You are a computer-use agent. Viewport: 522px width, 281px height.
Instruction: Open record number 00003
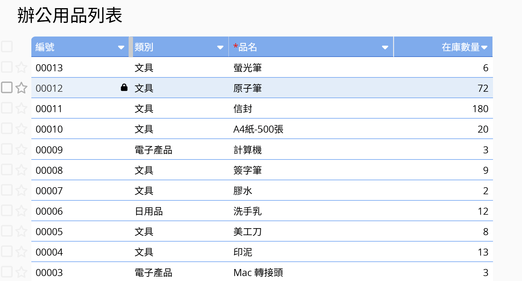coord(49,273)
